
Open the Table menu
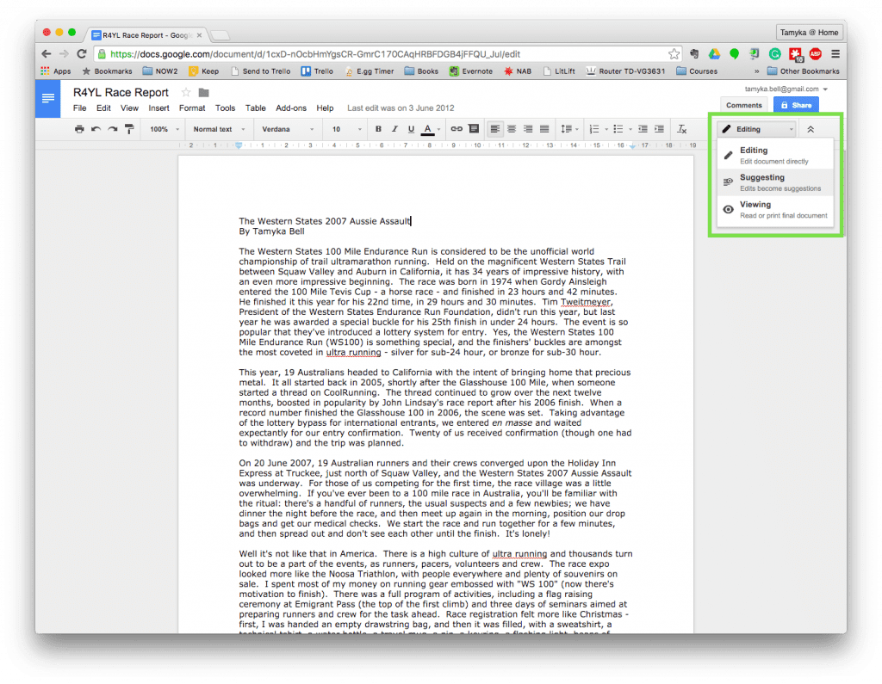click(255, 108)
